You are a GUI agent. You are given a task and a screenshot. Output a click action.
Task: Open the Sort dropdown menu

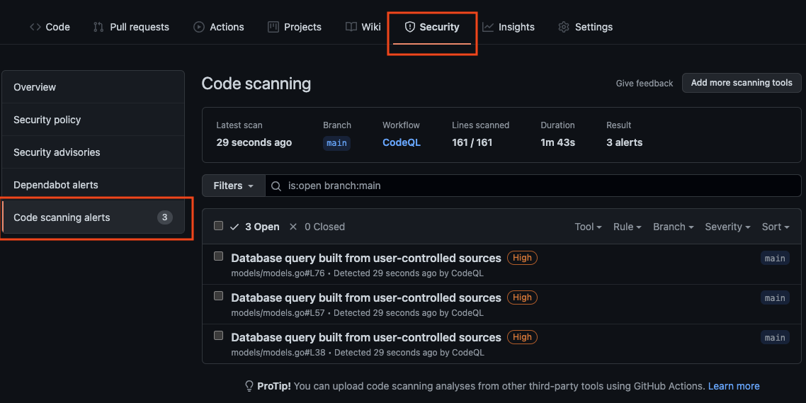click(776, 227)
